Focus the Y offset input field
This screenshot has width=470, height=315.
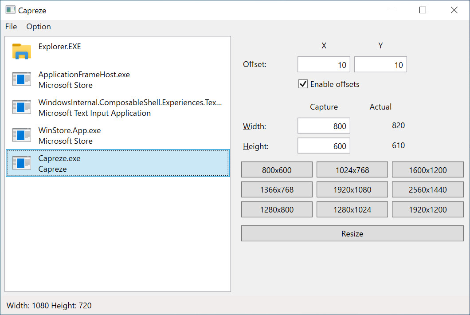click(x=380, y=64)
